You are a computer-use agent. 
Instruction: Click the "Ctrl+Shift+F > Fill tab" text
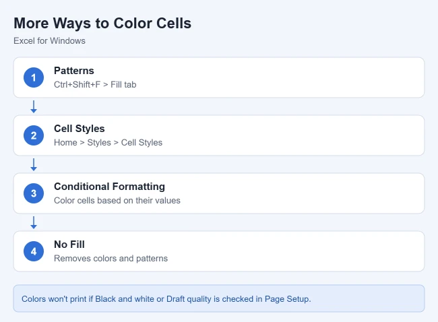pos(95,84)
